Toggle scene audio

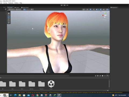(x=94, y=9)
